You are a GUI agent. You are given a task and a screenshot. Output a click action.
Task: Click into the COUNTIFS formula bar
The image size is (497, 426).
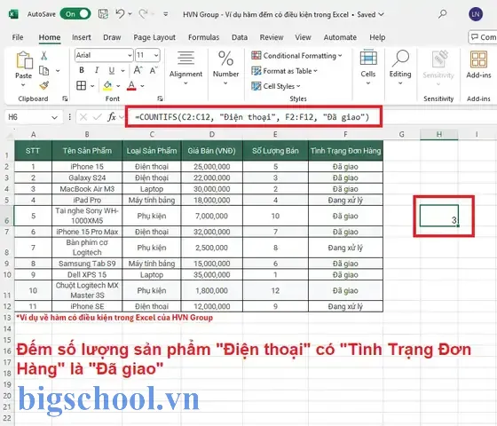(254, 117)
